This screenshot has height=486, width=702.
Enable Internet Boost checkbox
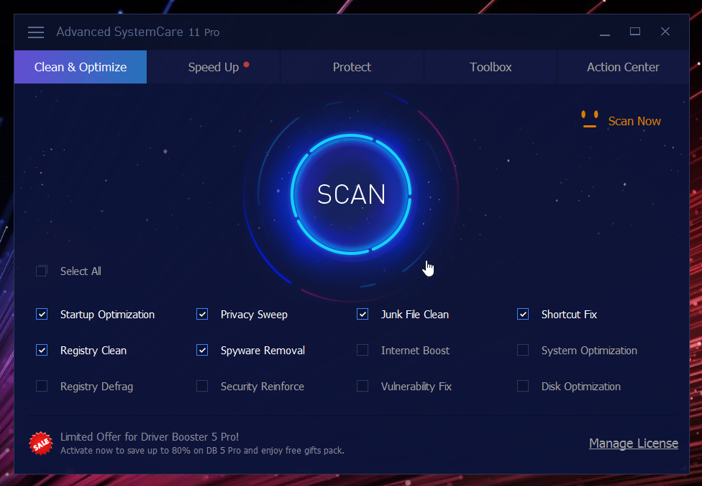(x=363, y=350)
